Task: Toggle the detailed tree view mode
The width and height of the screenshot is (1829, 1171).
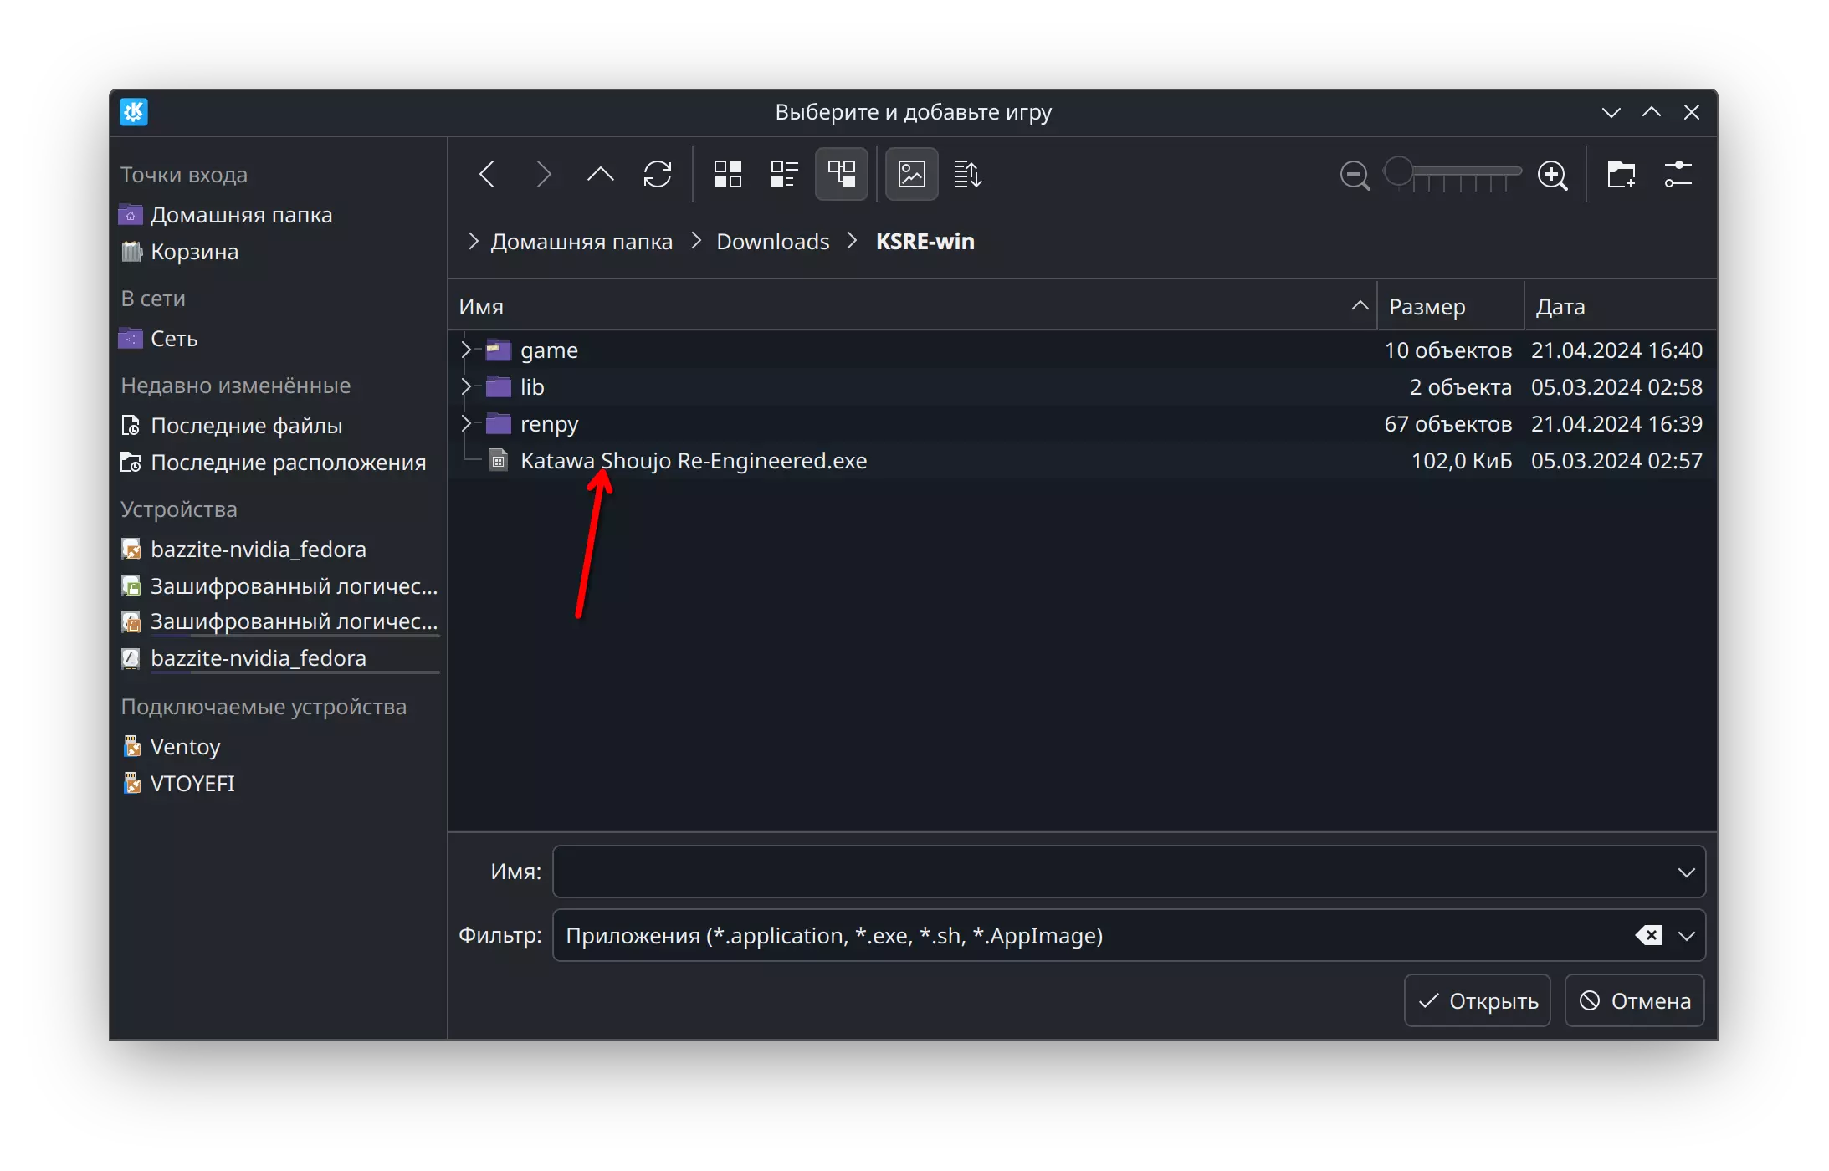Action: [x=841, y=175]
